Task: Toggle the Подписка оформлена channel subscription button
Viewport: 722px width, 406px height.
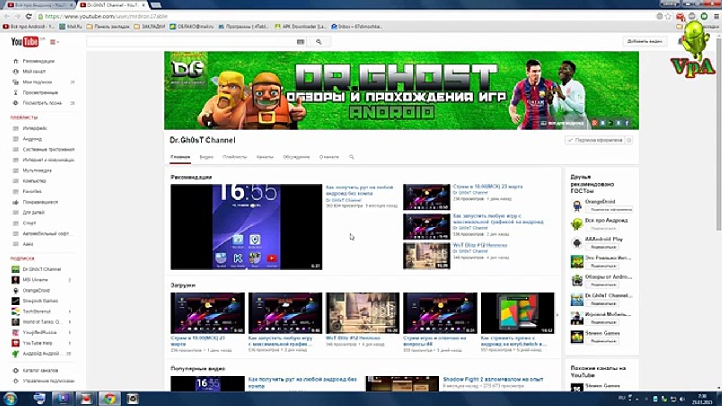Action: tap(595, 140)
